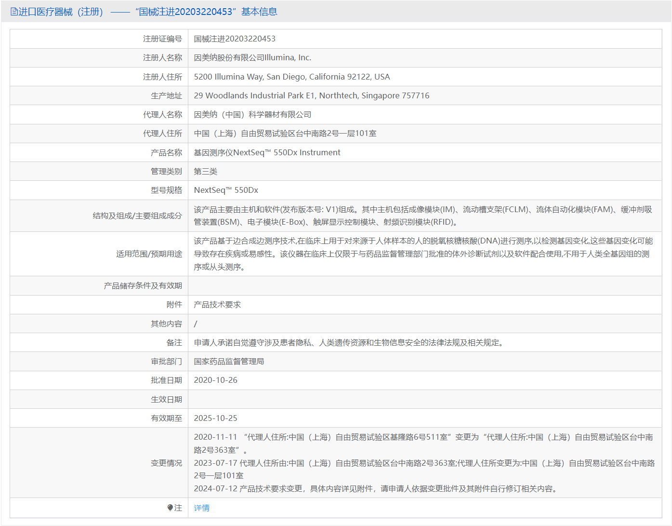Click the 适用范围/预期用途 label
The width and height of the screenshot is (672, 526).
click(149, 254)
